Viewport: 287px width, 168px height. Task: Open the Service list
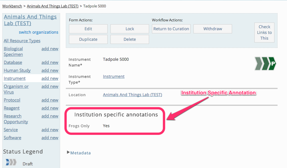click(x=11, y=130)
